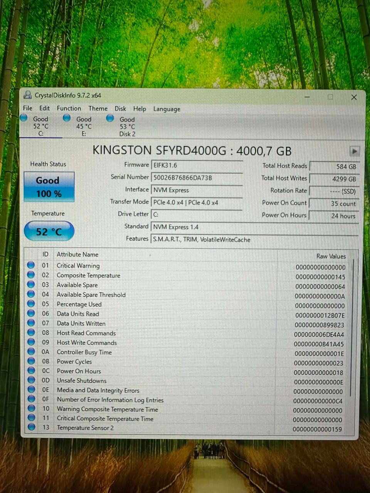Click status circle for Number of Error Information Log Entries

(x=31, y=399)
